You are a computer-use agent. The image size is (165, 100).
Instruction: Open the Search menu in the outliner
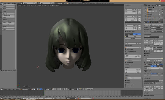153,5
